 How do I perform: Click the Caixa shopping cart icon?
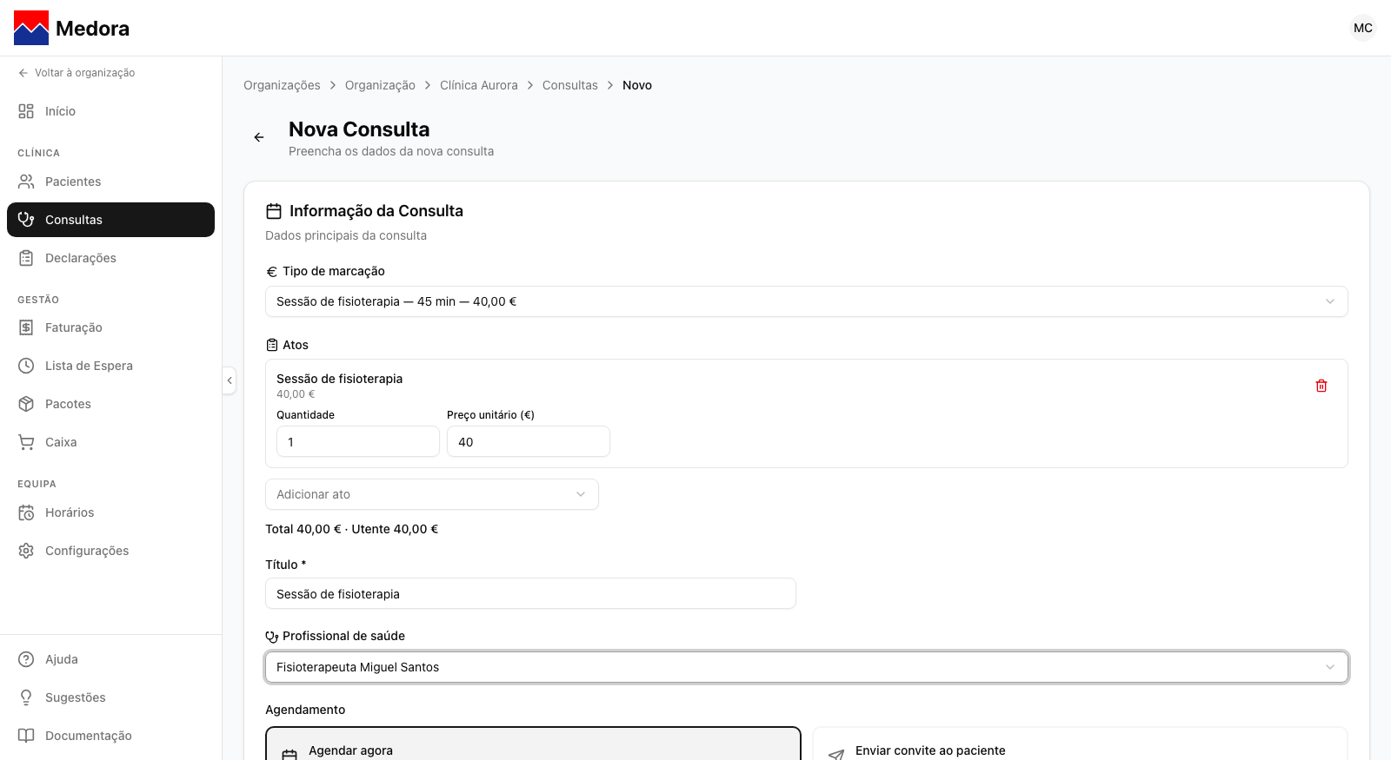[x=26, y=442]
